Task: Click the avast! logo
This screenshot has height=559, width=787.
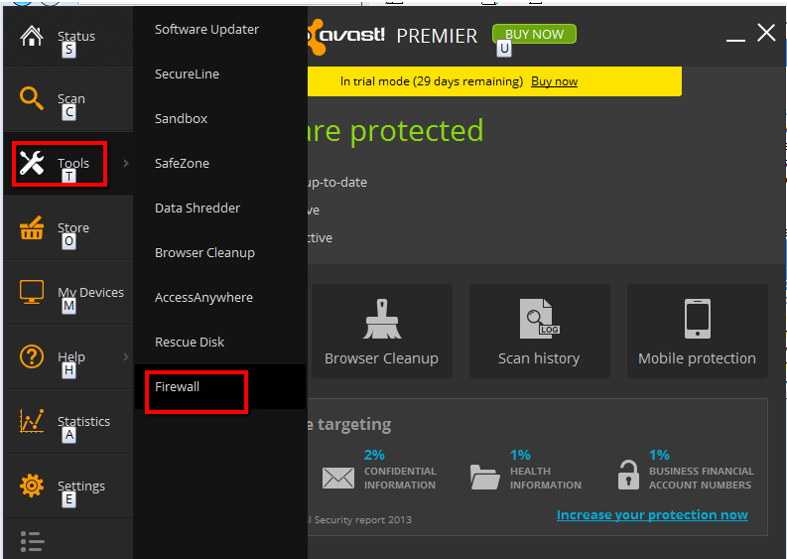Action: (x=346, y=36)
